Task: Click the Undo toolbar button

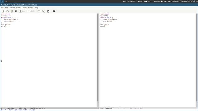Action: pos(32,11)
